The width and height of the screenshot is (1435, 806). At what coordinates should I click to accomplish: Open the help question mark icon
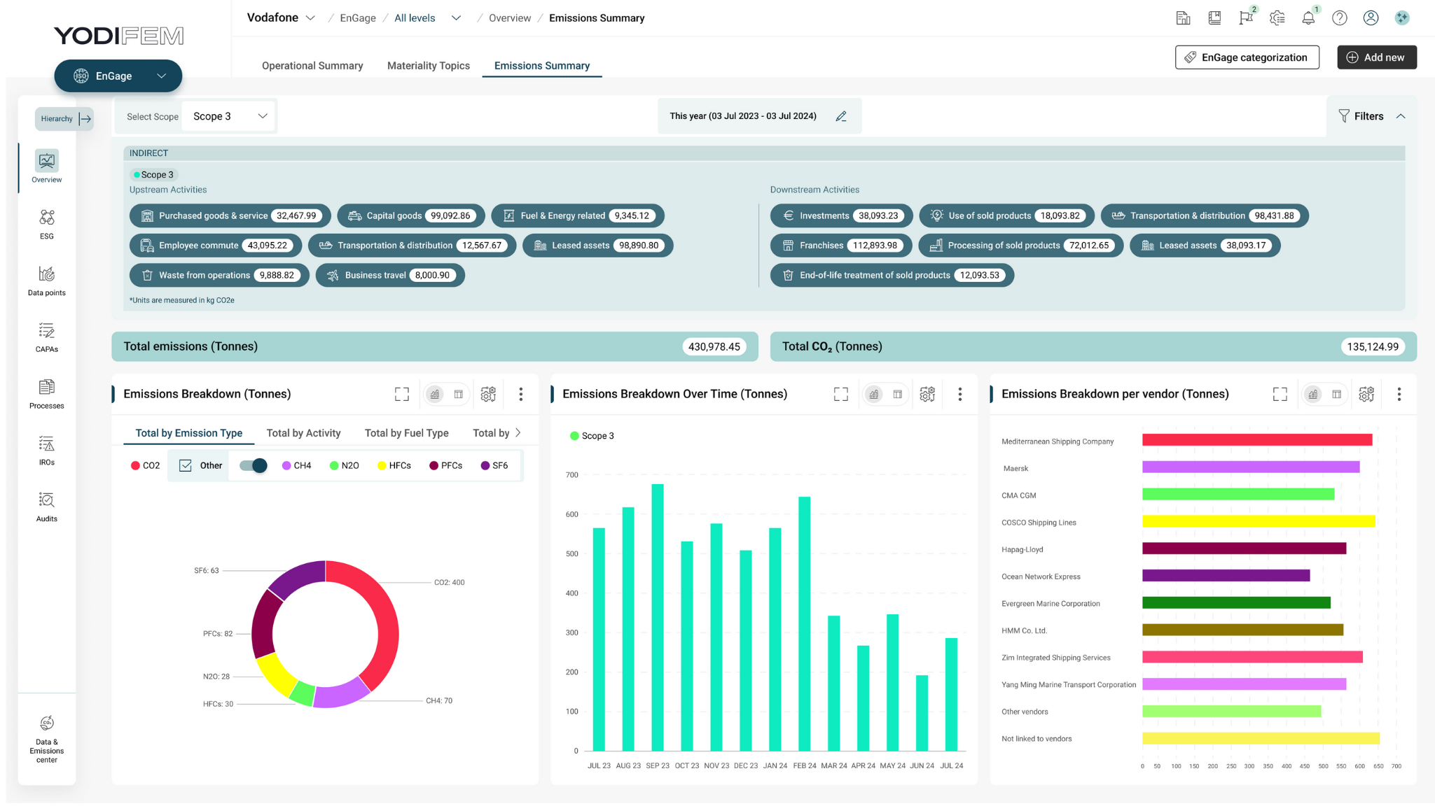click(x=1340, y=18)
